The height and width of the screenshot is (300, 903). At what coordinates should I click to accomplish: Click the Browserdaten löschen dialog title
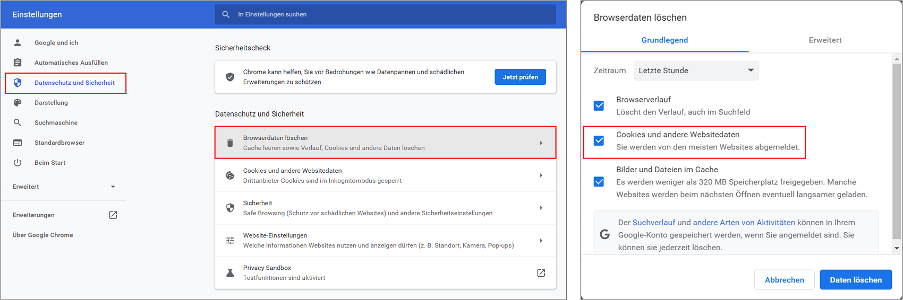point(640,17)
